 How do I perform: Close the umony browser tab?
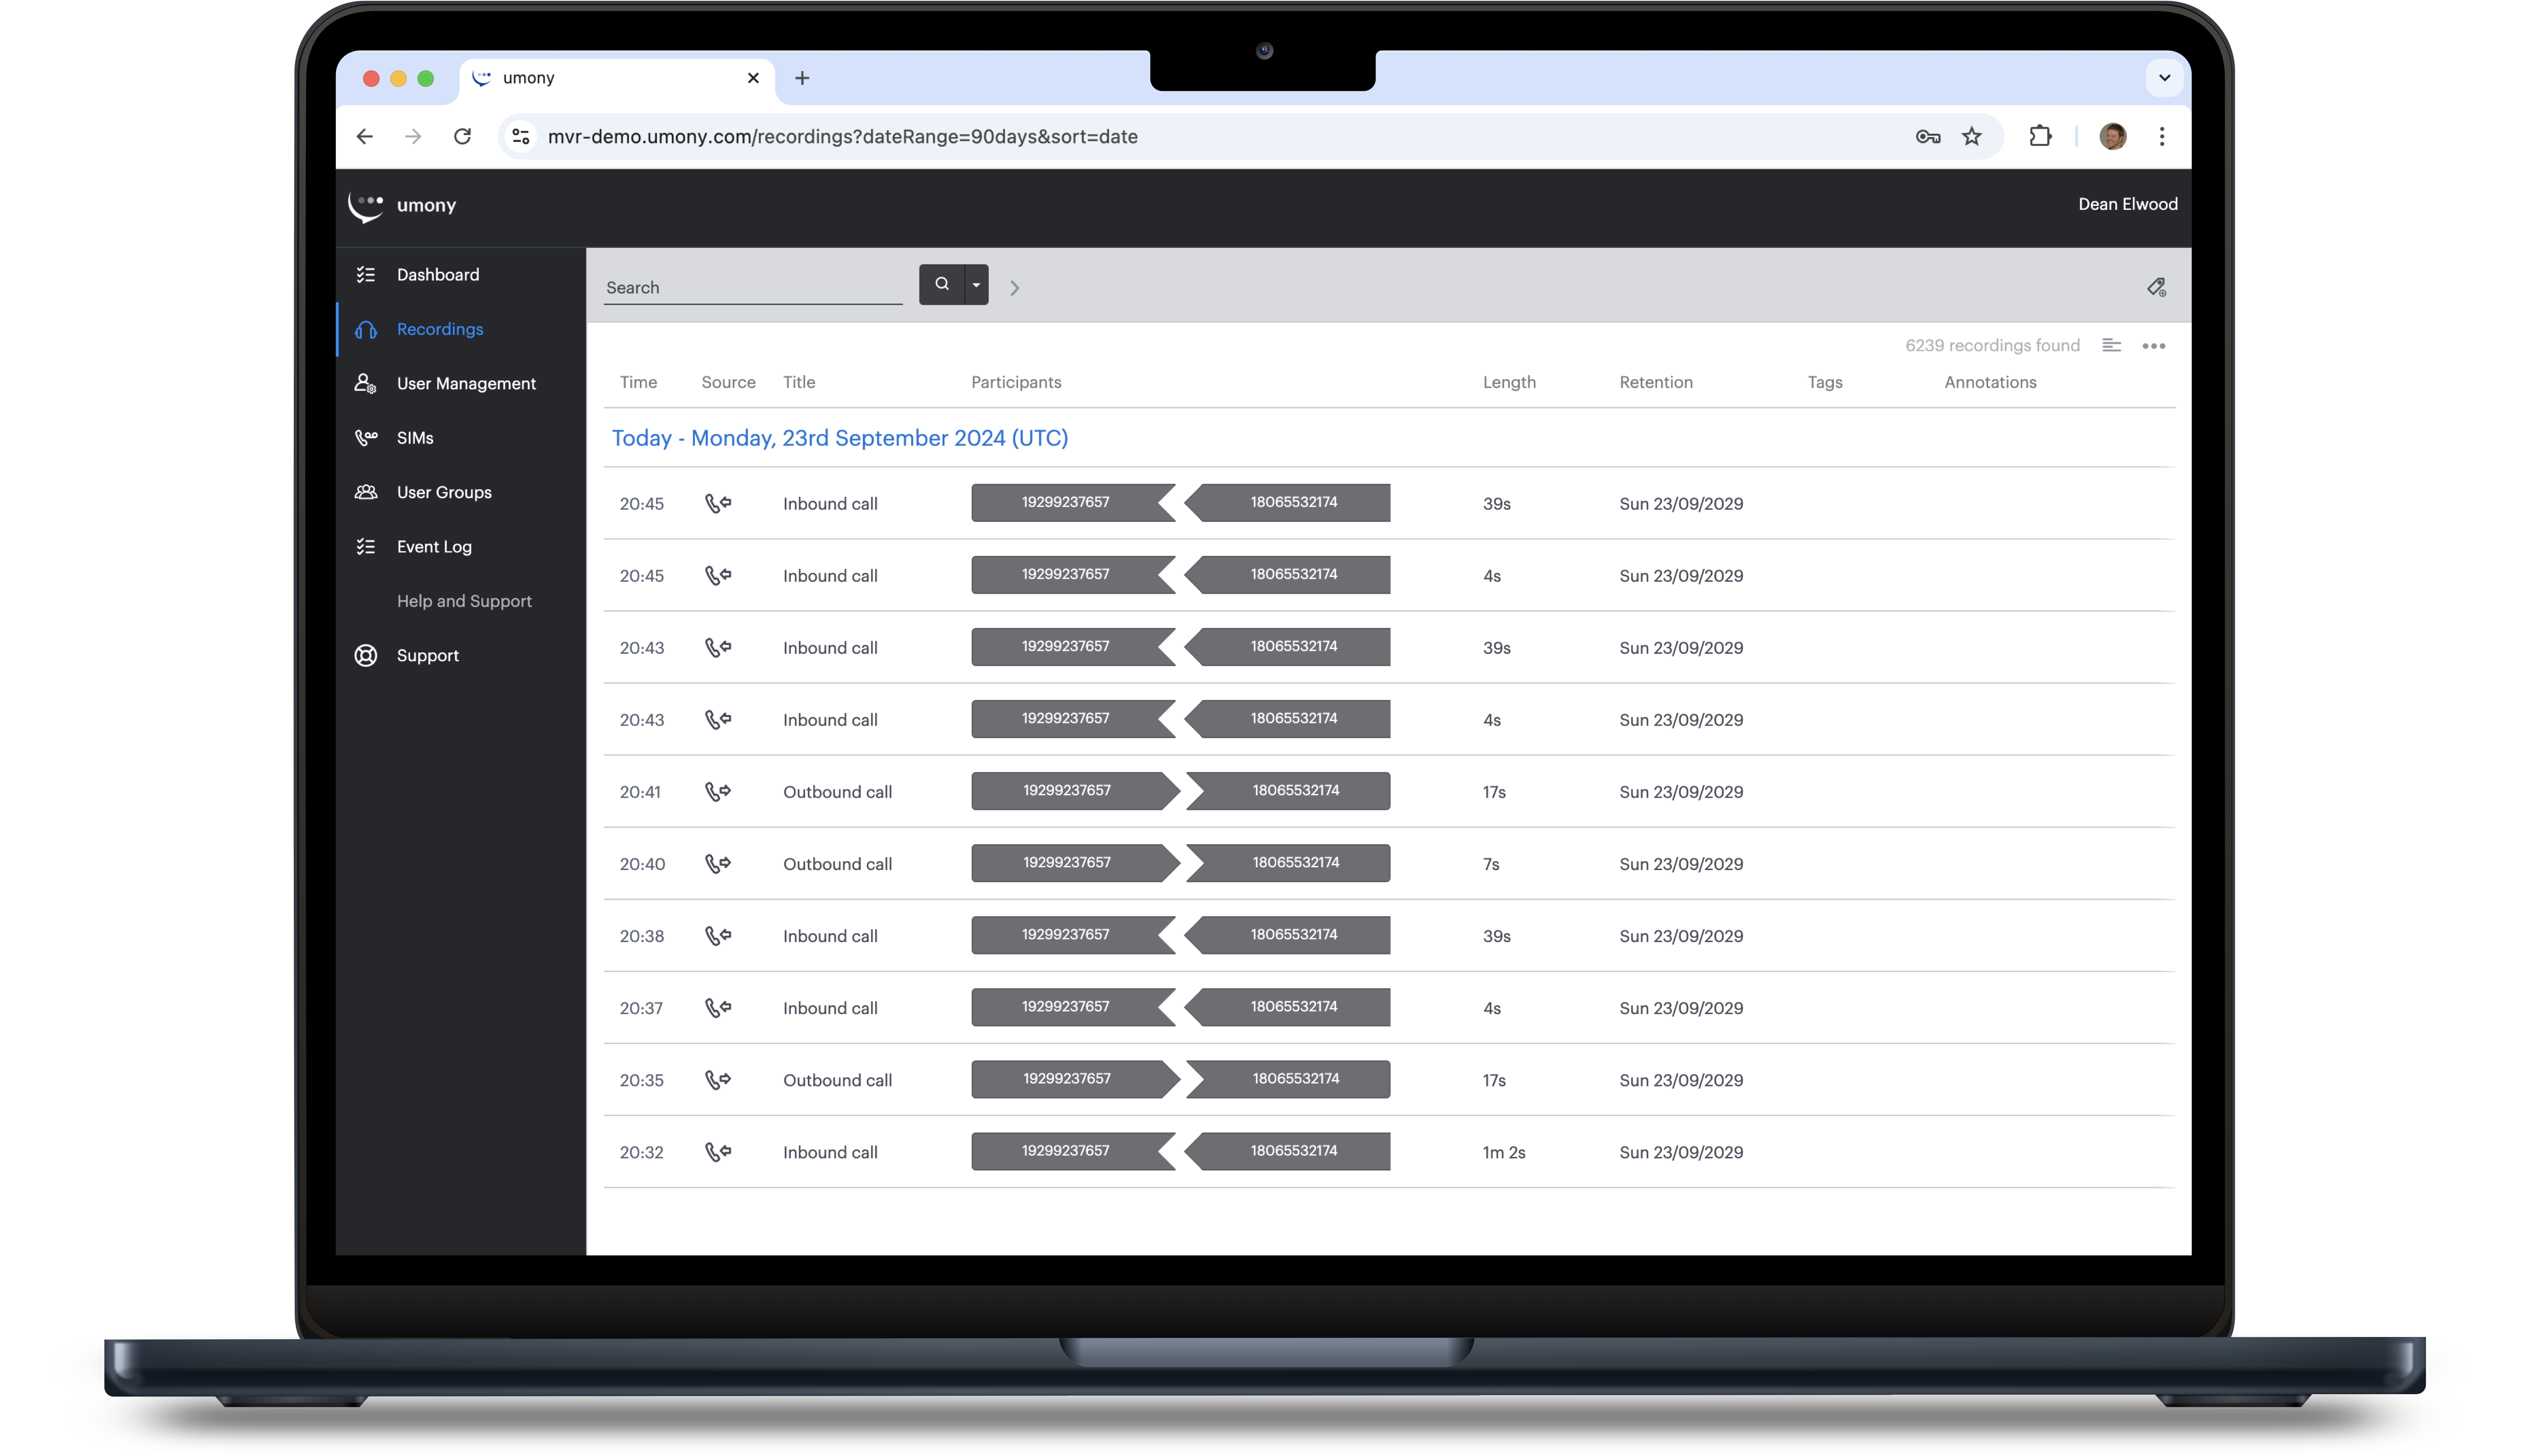click(x=753, y=78)
